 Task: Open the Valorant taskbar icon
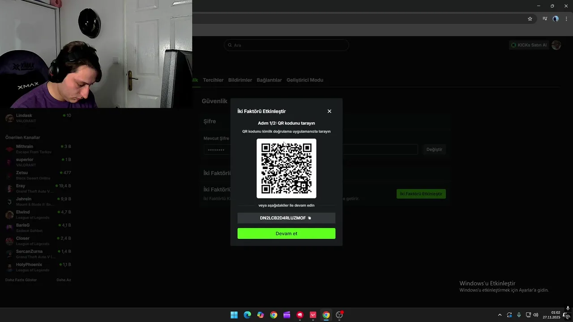click(x=313, y=315)
